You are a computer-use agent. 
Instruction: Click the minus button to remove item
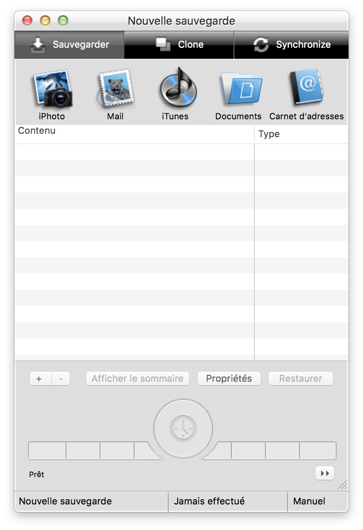click(61, 378)
